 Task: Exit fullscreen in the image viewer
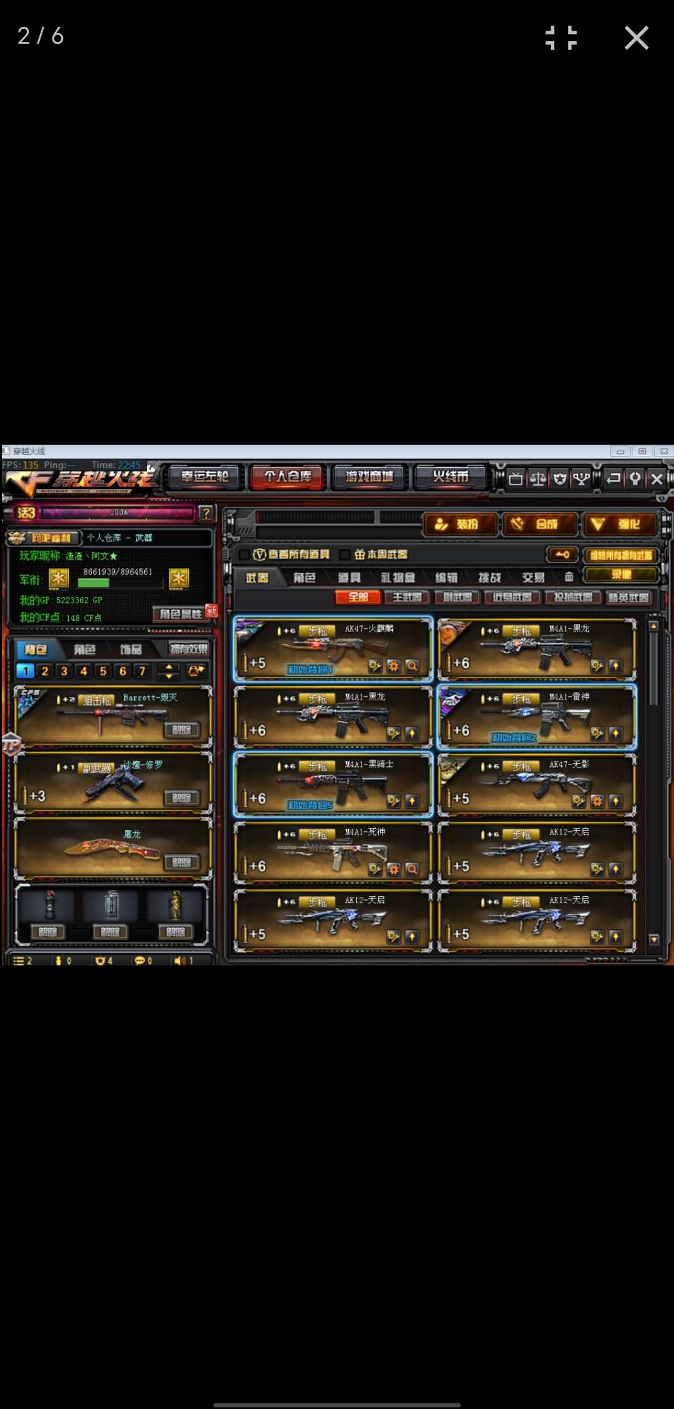pos(560,37)
